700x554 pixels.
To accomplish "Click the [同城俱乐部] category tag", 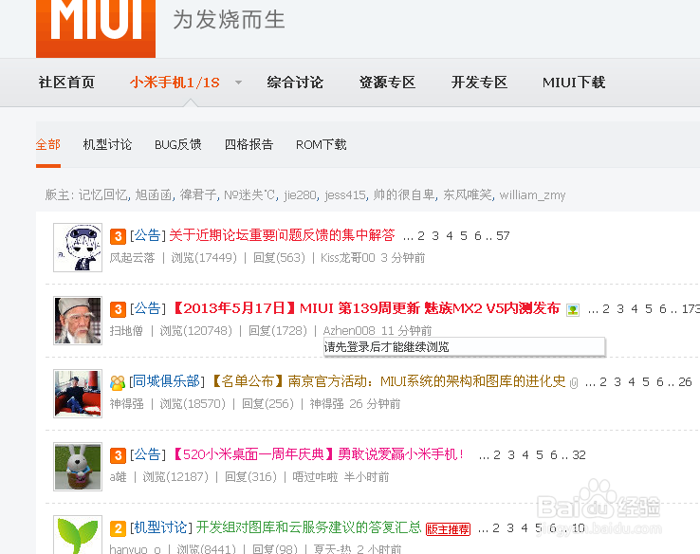I will click(167, 381).
